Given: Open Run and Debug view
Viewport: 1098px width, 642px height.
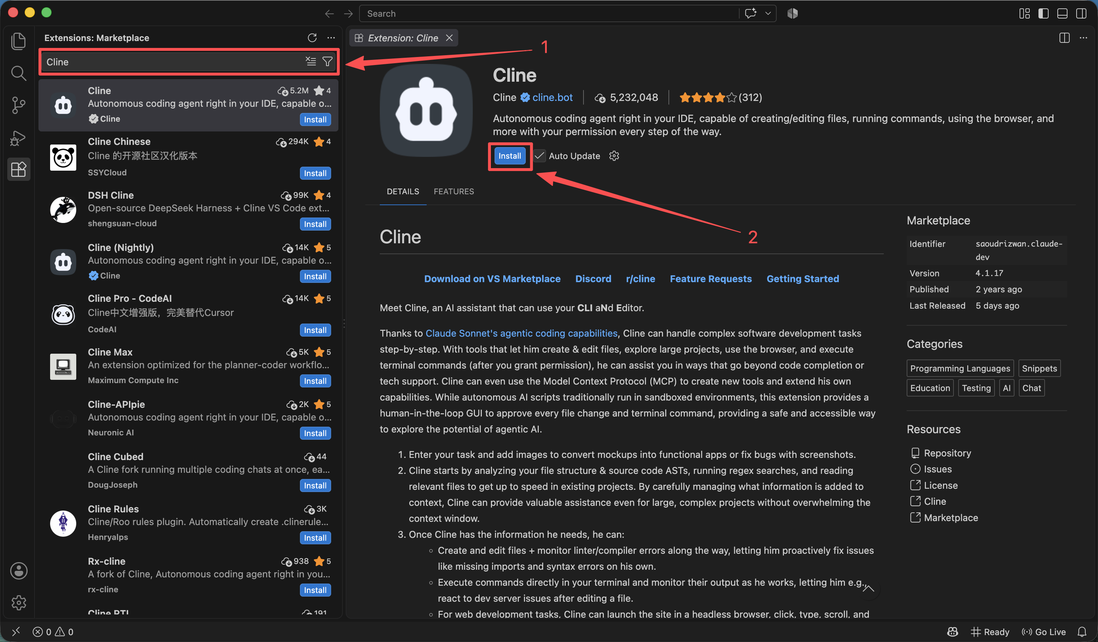Looking at the screenshot, I should point(18,137).
